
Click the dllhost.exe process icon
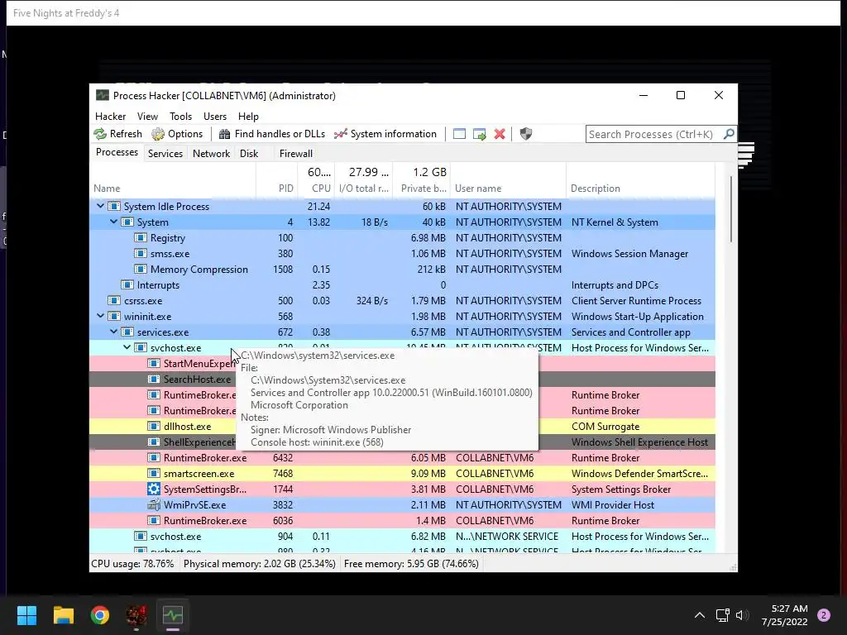[154, 427]
